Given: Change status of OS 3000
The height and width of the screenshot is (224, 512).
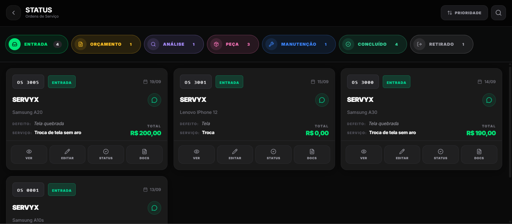Looking at the screenshot, I should (x=441, y=154).
